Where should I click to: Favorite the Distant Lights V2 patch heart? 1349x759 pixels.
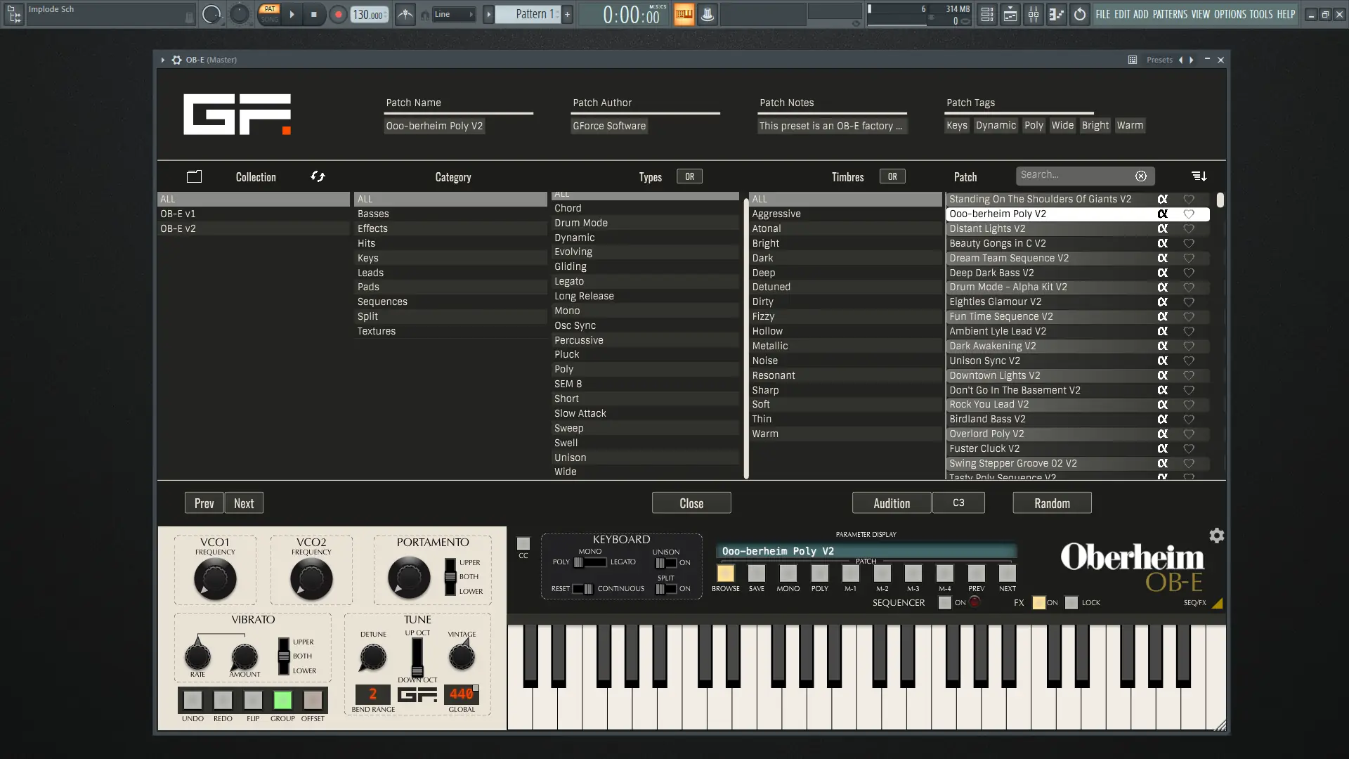pos(1189,228)
